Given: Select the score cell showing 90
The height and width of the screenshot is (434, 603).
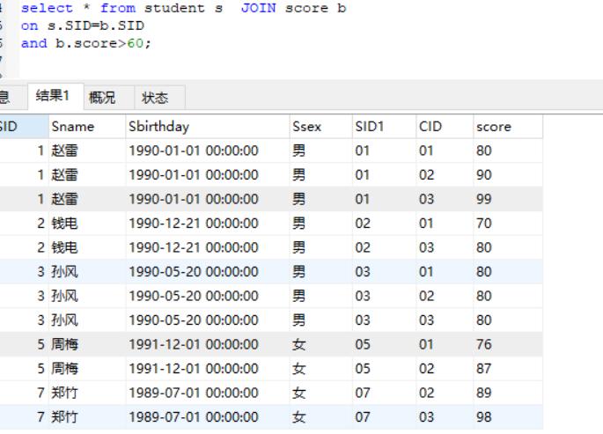Looking at the screenshot, I should 508,175.
